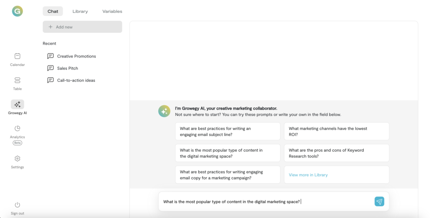Click the chat icon beside Creative Promotions
This screenshot has width=430, height=218.
point(50,56)
